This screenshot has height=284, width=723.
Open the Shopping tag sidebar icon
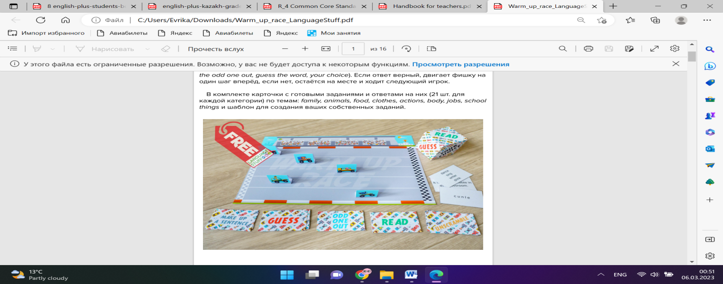click(x=709, y=82)
